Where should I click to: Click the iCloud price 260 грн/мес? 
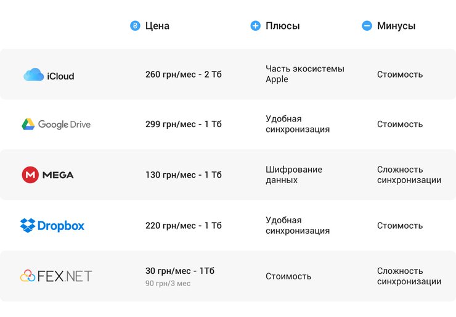pos(183,75)
